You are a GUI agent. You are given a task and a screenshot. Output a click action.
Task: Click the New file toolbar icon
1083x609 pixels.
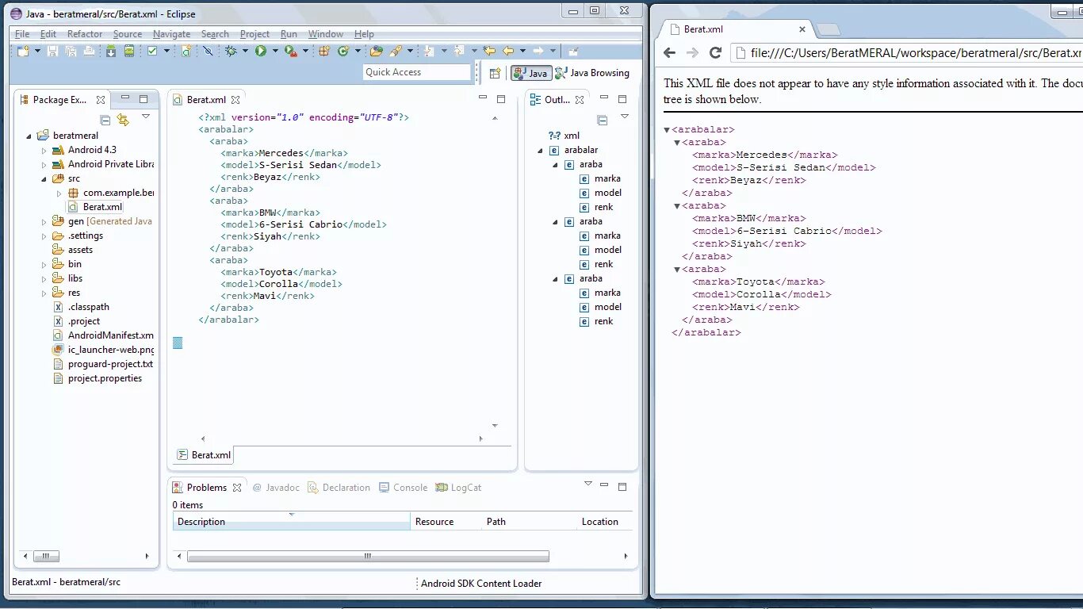click(x=24, y=51)
